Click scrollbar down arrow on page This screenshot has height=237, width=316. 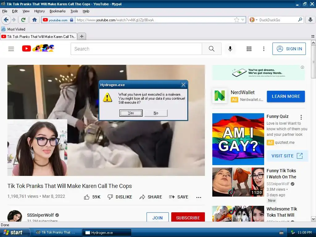click(x=314, y=219)
